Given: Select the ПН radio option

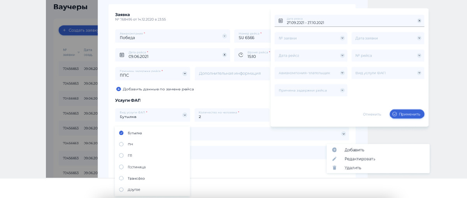Looking at the screenshot, I should [x=121, y=144].
